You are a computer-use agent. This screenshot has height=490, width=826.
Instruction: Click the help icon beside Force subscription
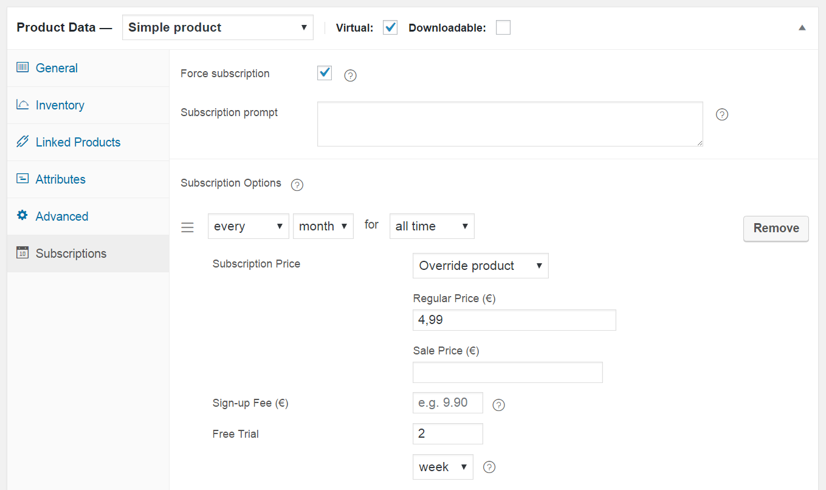click(350, 75)
